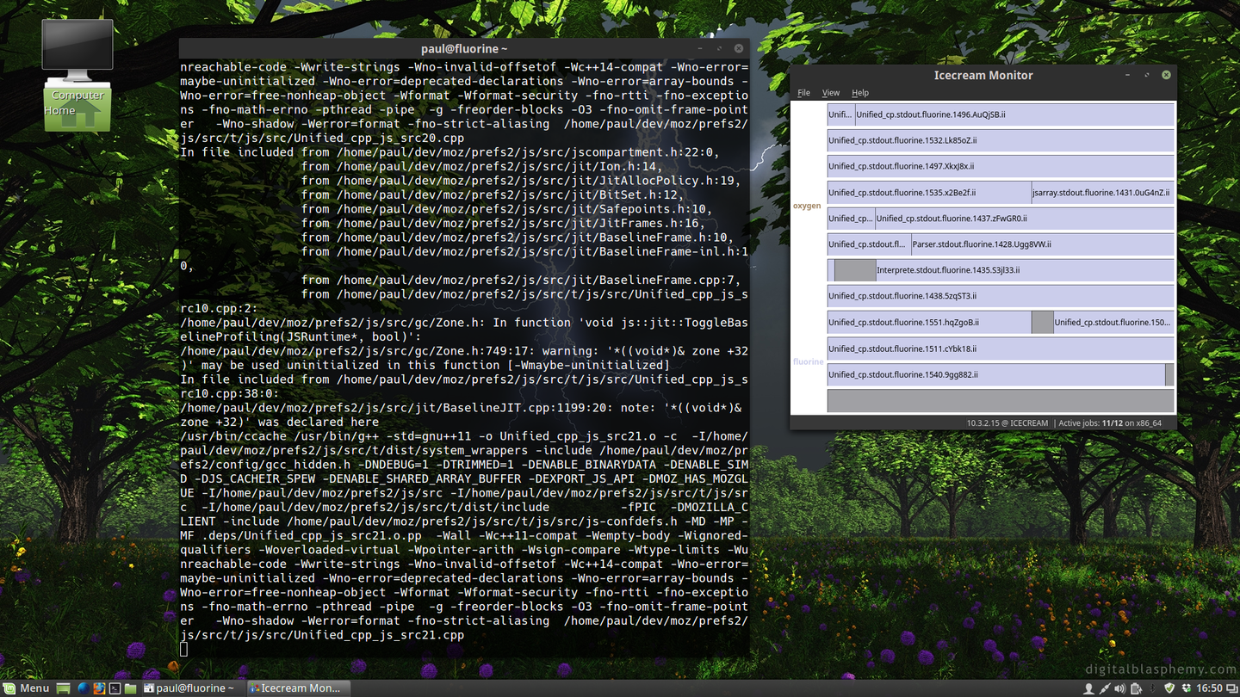This screenshot has height=697, width=1240.
Task: Launch the blue globe web browser icon
Action: (84, 688)
